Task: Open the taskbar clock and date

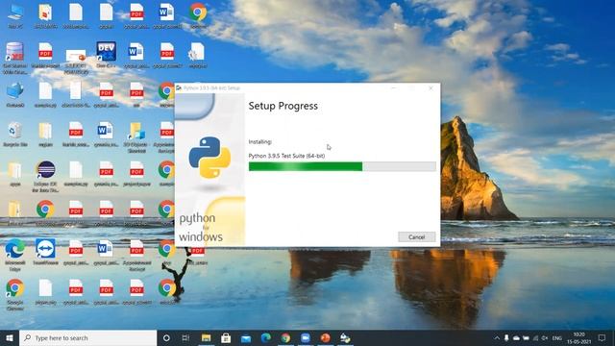Action: pyautogui.click(x=578, y=337)
